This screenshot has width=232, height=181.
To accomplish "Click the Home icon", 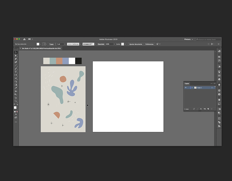I will [24, 39].
